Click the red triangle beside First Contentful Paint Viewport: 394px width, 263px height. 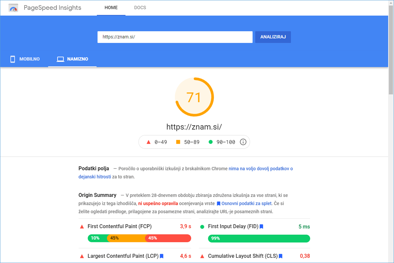coord(82,227)
